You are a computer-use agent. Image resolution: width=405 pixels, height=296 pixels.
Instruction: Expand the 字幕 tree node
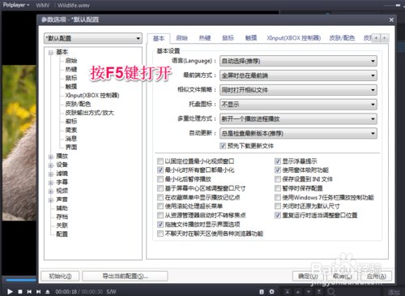coord(51,182)
